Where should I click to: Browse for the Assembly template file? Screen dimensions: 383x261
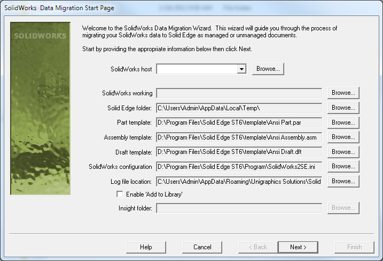pyautogui.click(x=343, y=137)
